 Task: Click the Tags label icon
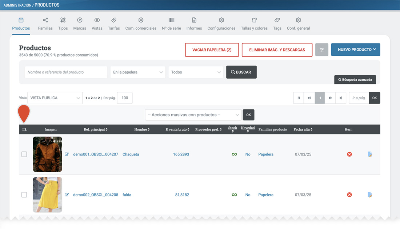[277, 20]
